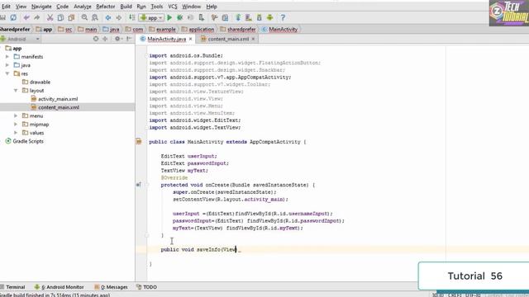The width and height of the screenshot is (529, 297).
Task: Click the Copy icon in toolbar
Action: tap(60, 17)
